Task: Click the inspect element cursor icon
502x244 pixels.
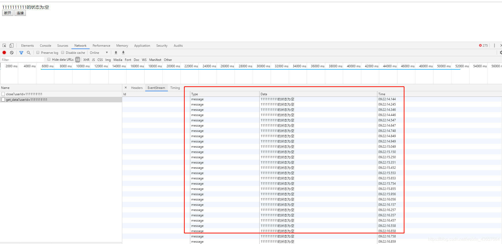Action: (4, 46)
